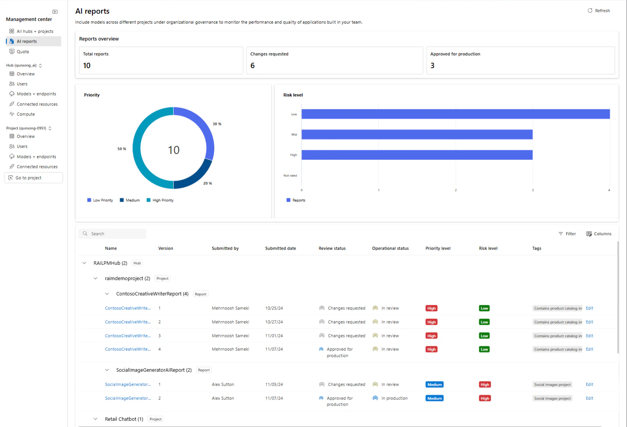Open SocialImageGenerator version 2 report link

[x=128, y=398]
